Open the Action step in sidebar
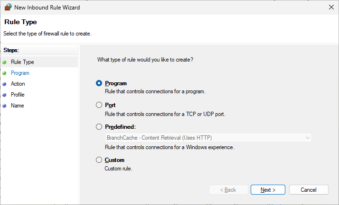The height and width of the screenshot is (205, 339). [x=18, y=84]
